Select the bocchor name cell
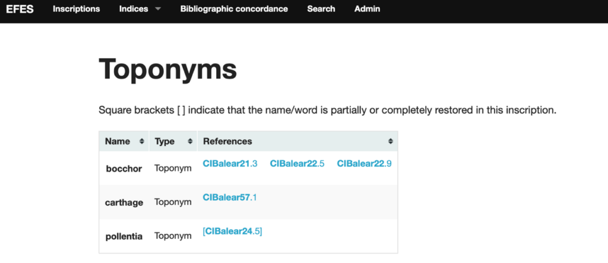 tap(124, 169)
